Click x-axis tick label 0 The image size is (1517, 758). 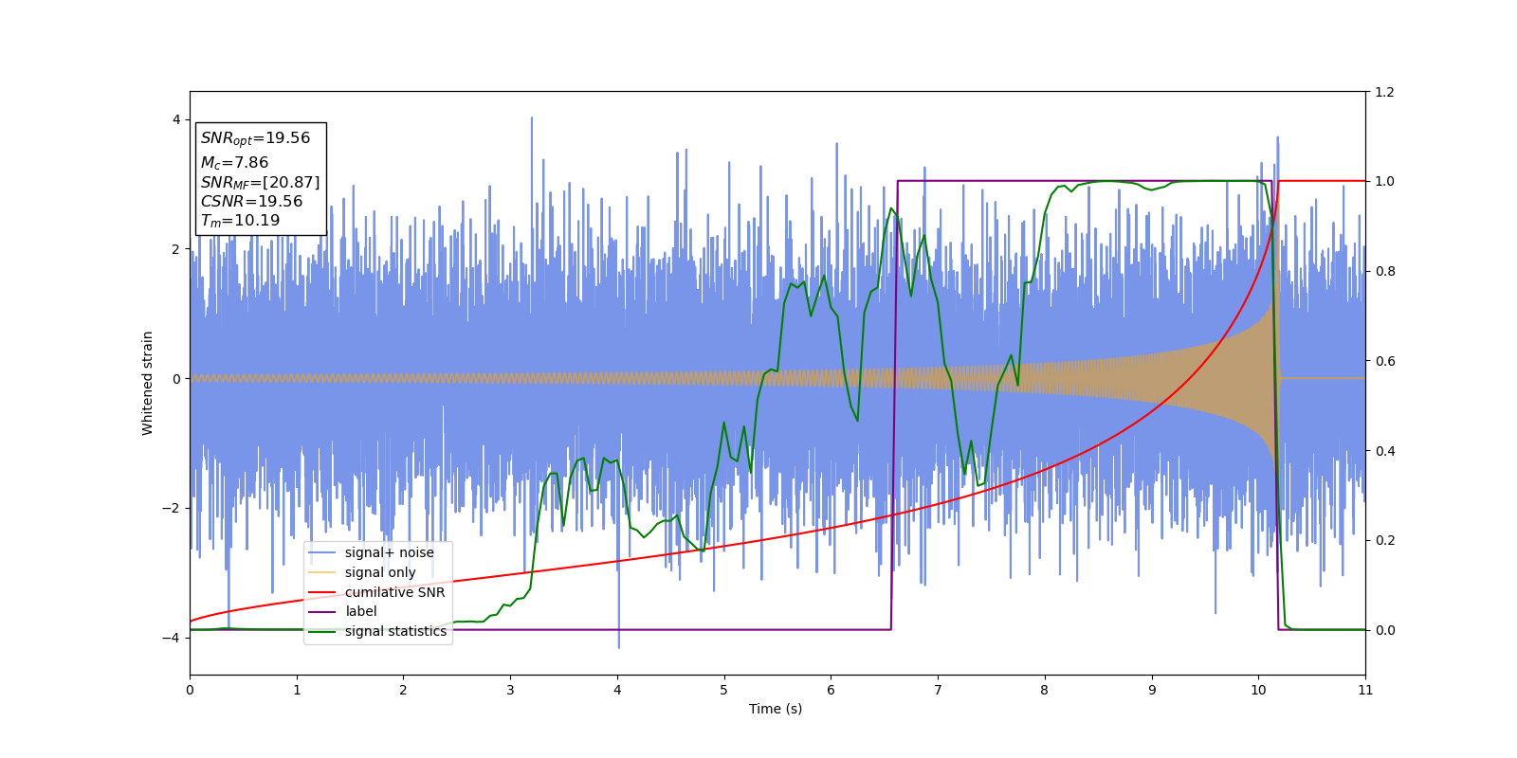point(190,691)
